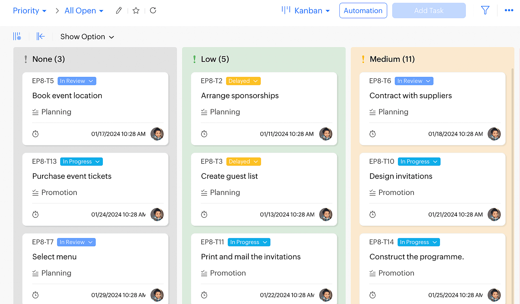Click the column settings gear icon
Image resolution: width=520 pixels, height=304 pixels.
pos(17,37)
